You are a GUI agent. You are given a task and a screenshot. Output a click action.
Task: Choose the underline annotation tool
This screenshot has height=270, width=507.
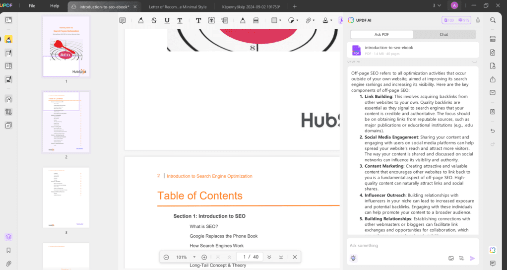tap(167, 20)
